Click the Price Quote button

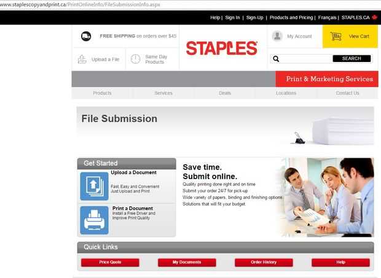pyautogui.click(x=110, y=262)
